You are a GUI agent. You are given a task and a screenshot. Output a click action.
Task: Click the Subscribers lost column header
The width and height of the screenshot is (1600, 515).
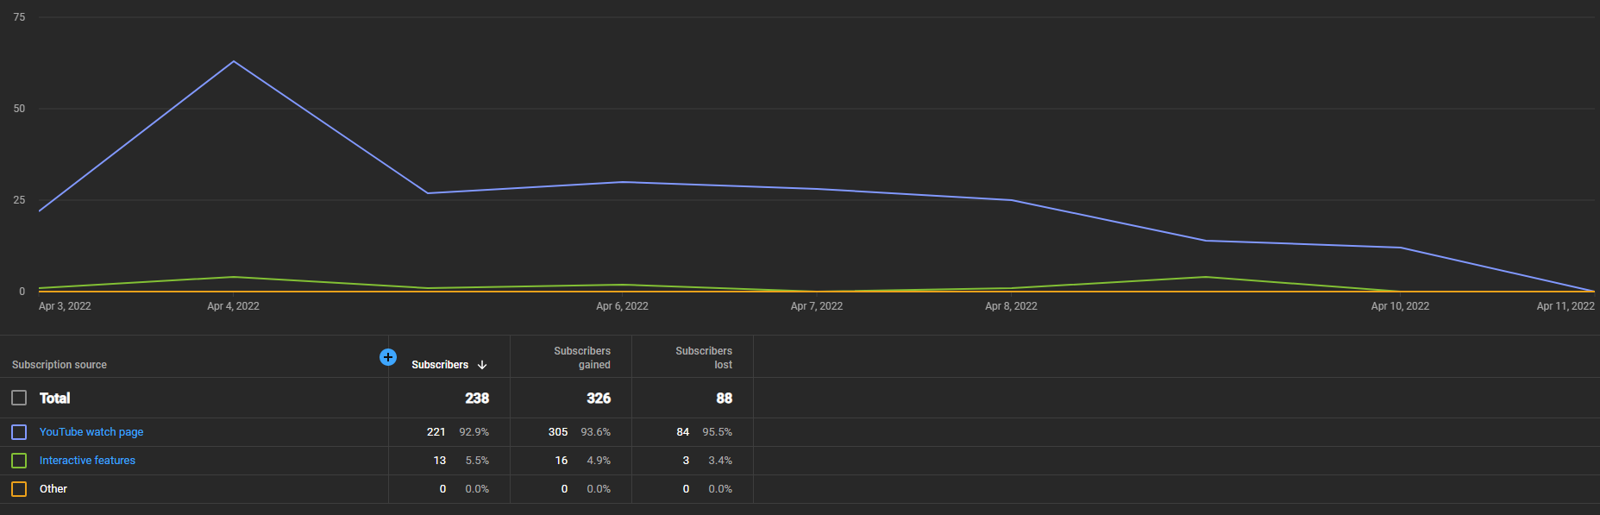[x=704, y=358]
